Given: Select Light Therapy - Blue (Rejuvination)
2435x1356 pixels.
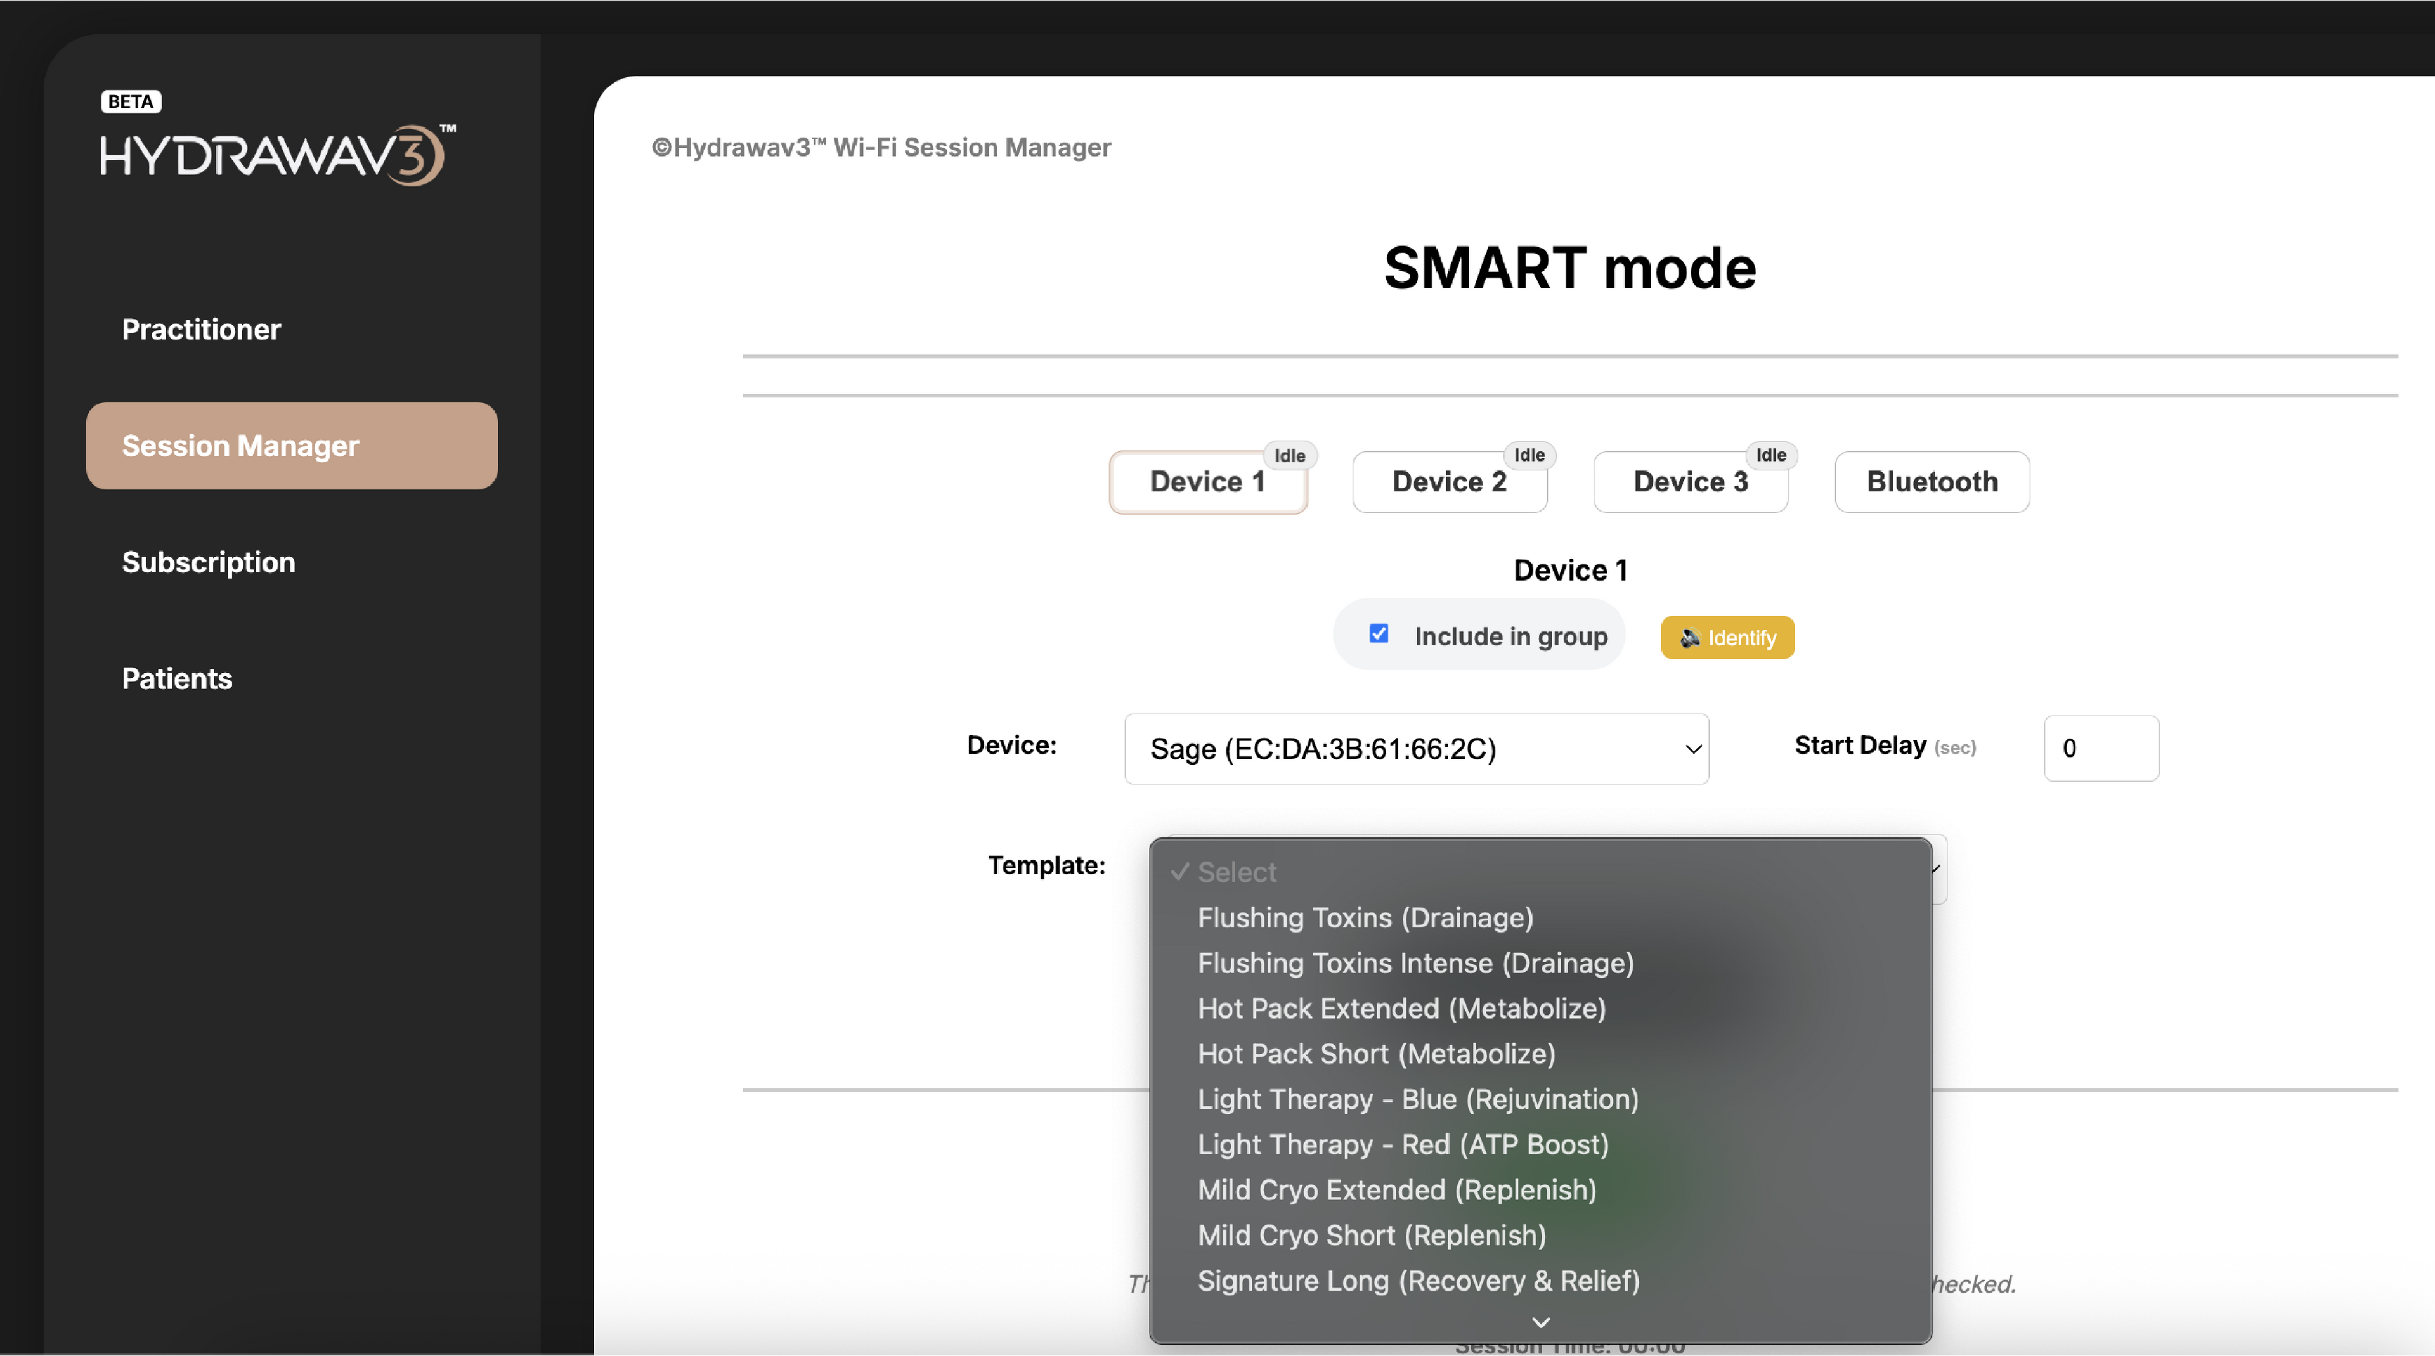Looking at the screenshot, I should pyautogui.click(x=1417, y=1099).
